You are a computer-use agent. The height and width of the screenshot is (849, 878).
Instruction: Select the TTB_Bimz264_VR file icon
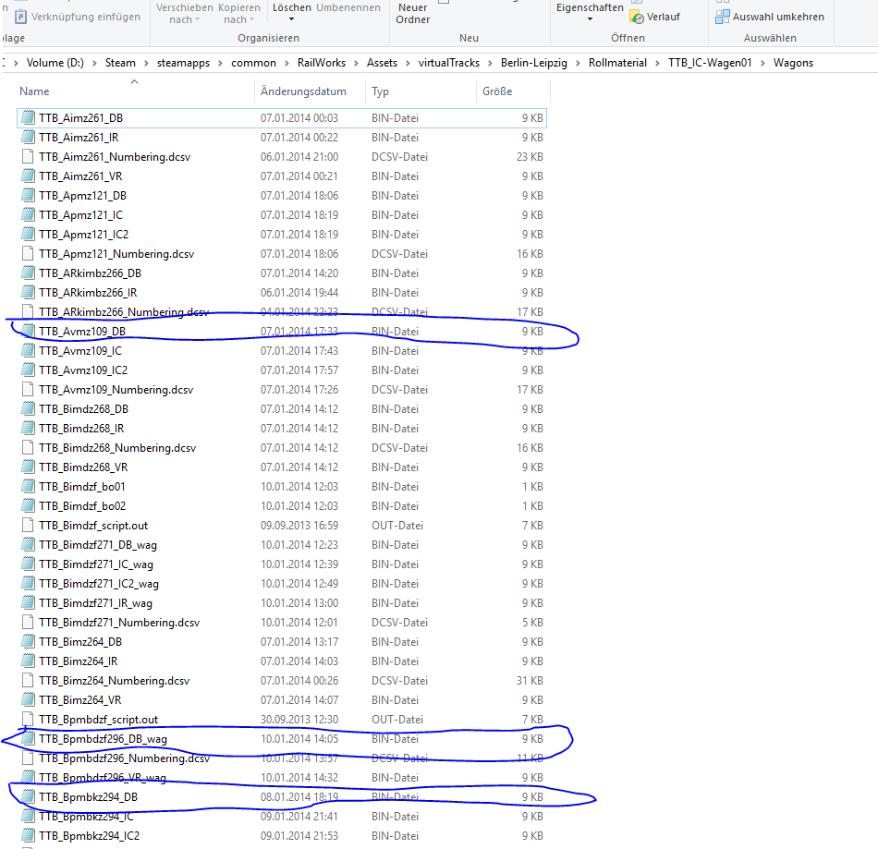pos(28,700)
